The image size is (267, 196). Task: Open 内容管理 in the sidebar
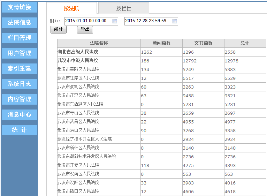pos(20,99)
